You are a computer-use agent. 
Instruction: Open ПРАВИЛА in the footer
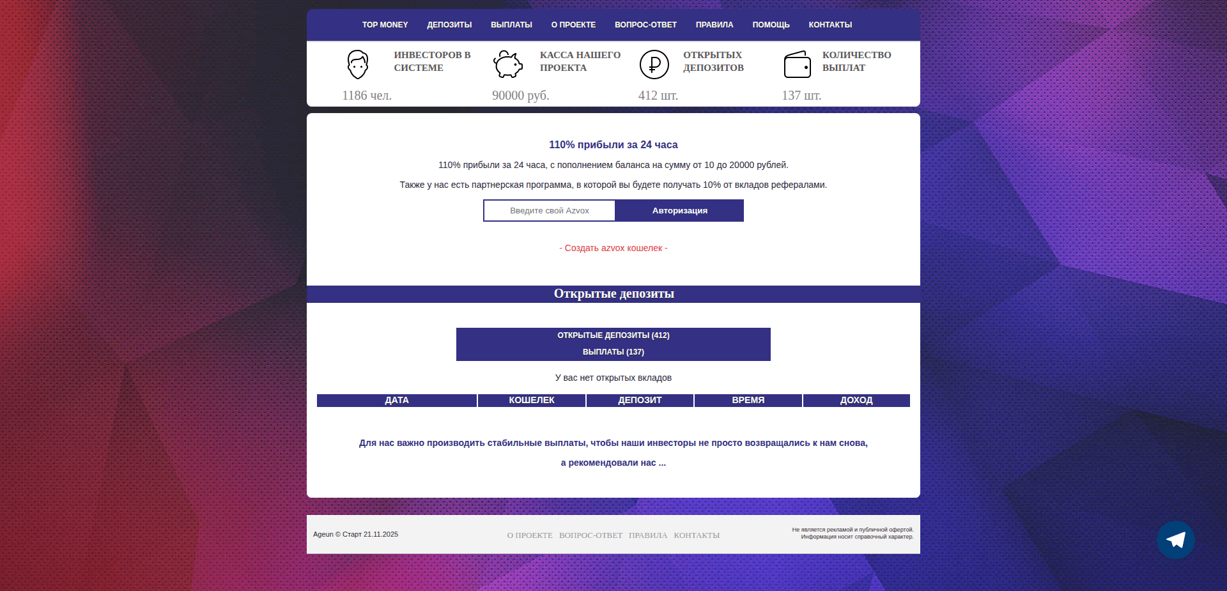(647, 535)
